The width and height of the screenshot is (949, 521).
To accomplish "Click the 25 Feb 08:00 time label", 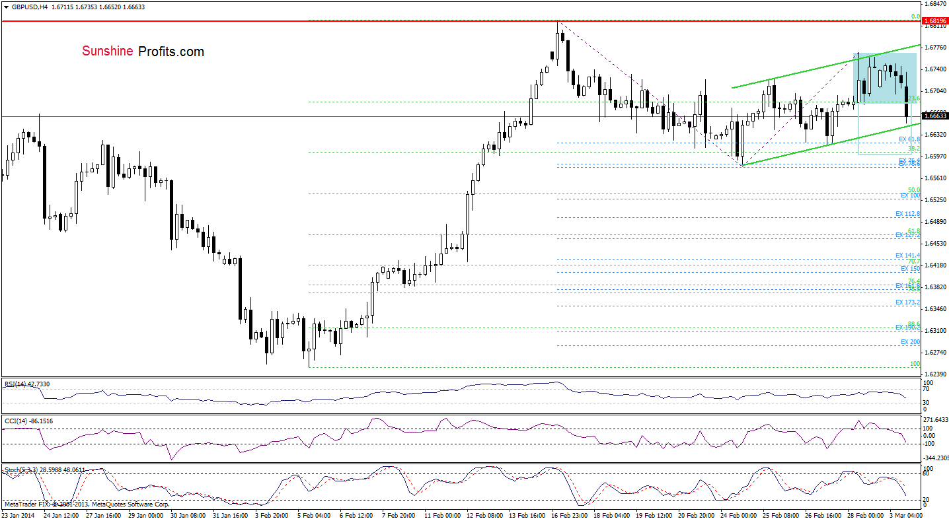I will (x=782, y=515).
